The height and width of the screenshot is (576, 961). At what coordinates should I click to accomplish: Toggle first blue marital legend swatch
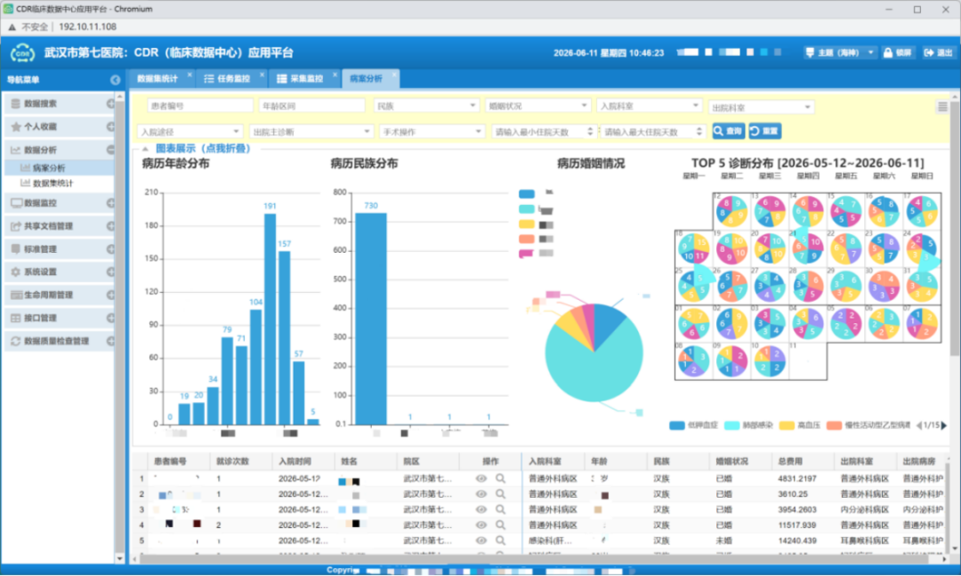click(x=527, y=194)
